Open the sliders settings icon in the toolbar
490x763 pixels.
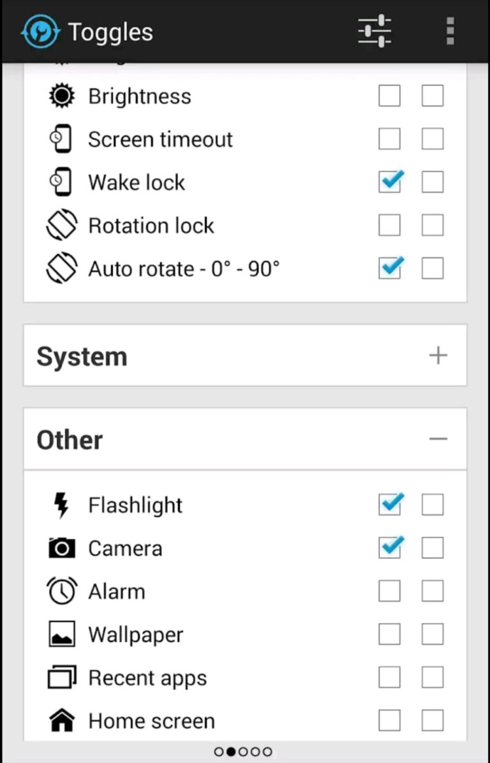pos(374,31)
